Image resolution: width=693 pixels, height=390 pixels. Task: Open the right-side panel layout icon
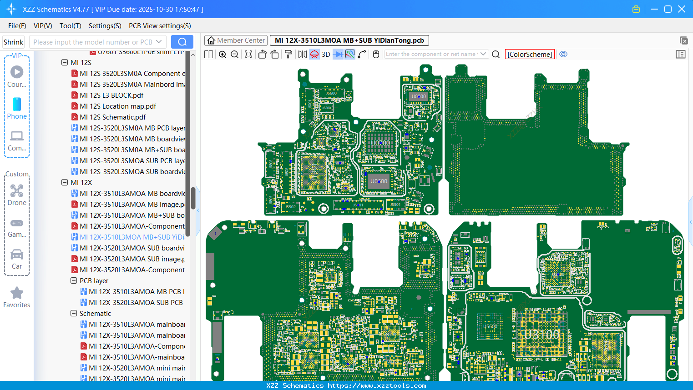[681, 54]
